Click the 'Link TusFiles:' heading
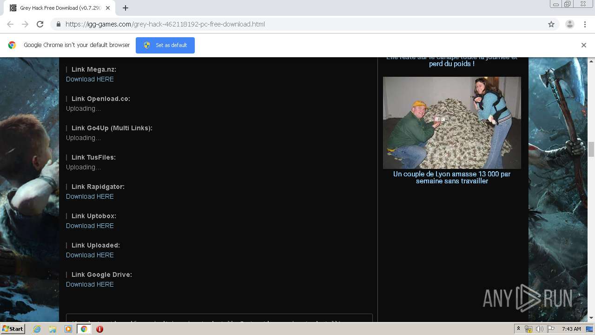Image resolution: width=595 pixels, height=335 pixels. point(94,157)
